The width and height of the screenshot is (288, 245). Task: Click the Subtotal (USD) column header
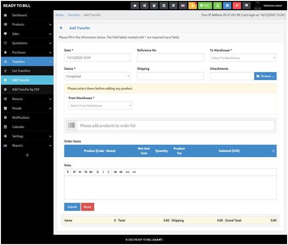pos(229,151)
